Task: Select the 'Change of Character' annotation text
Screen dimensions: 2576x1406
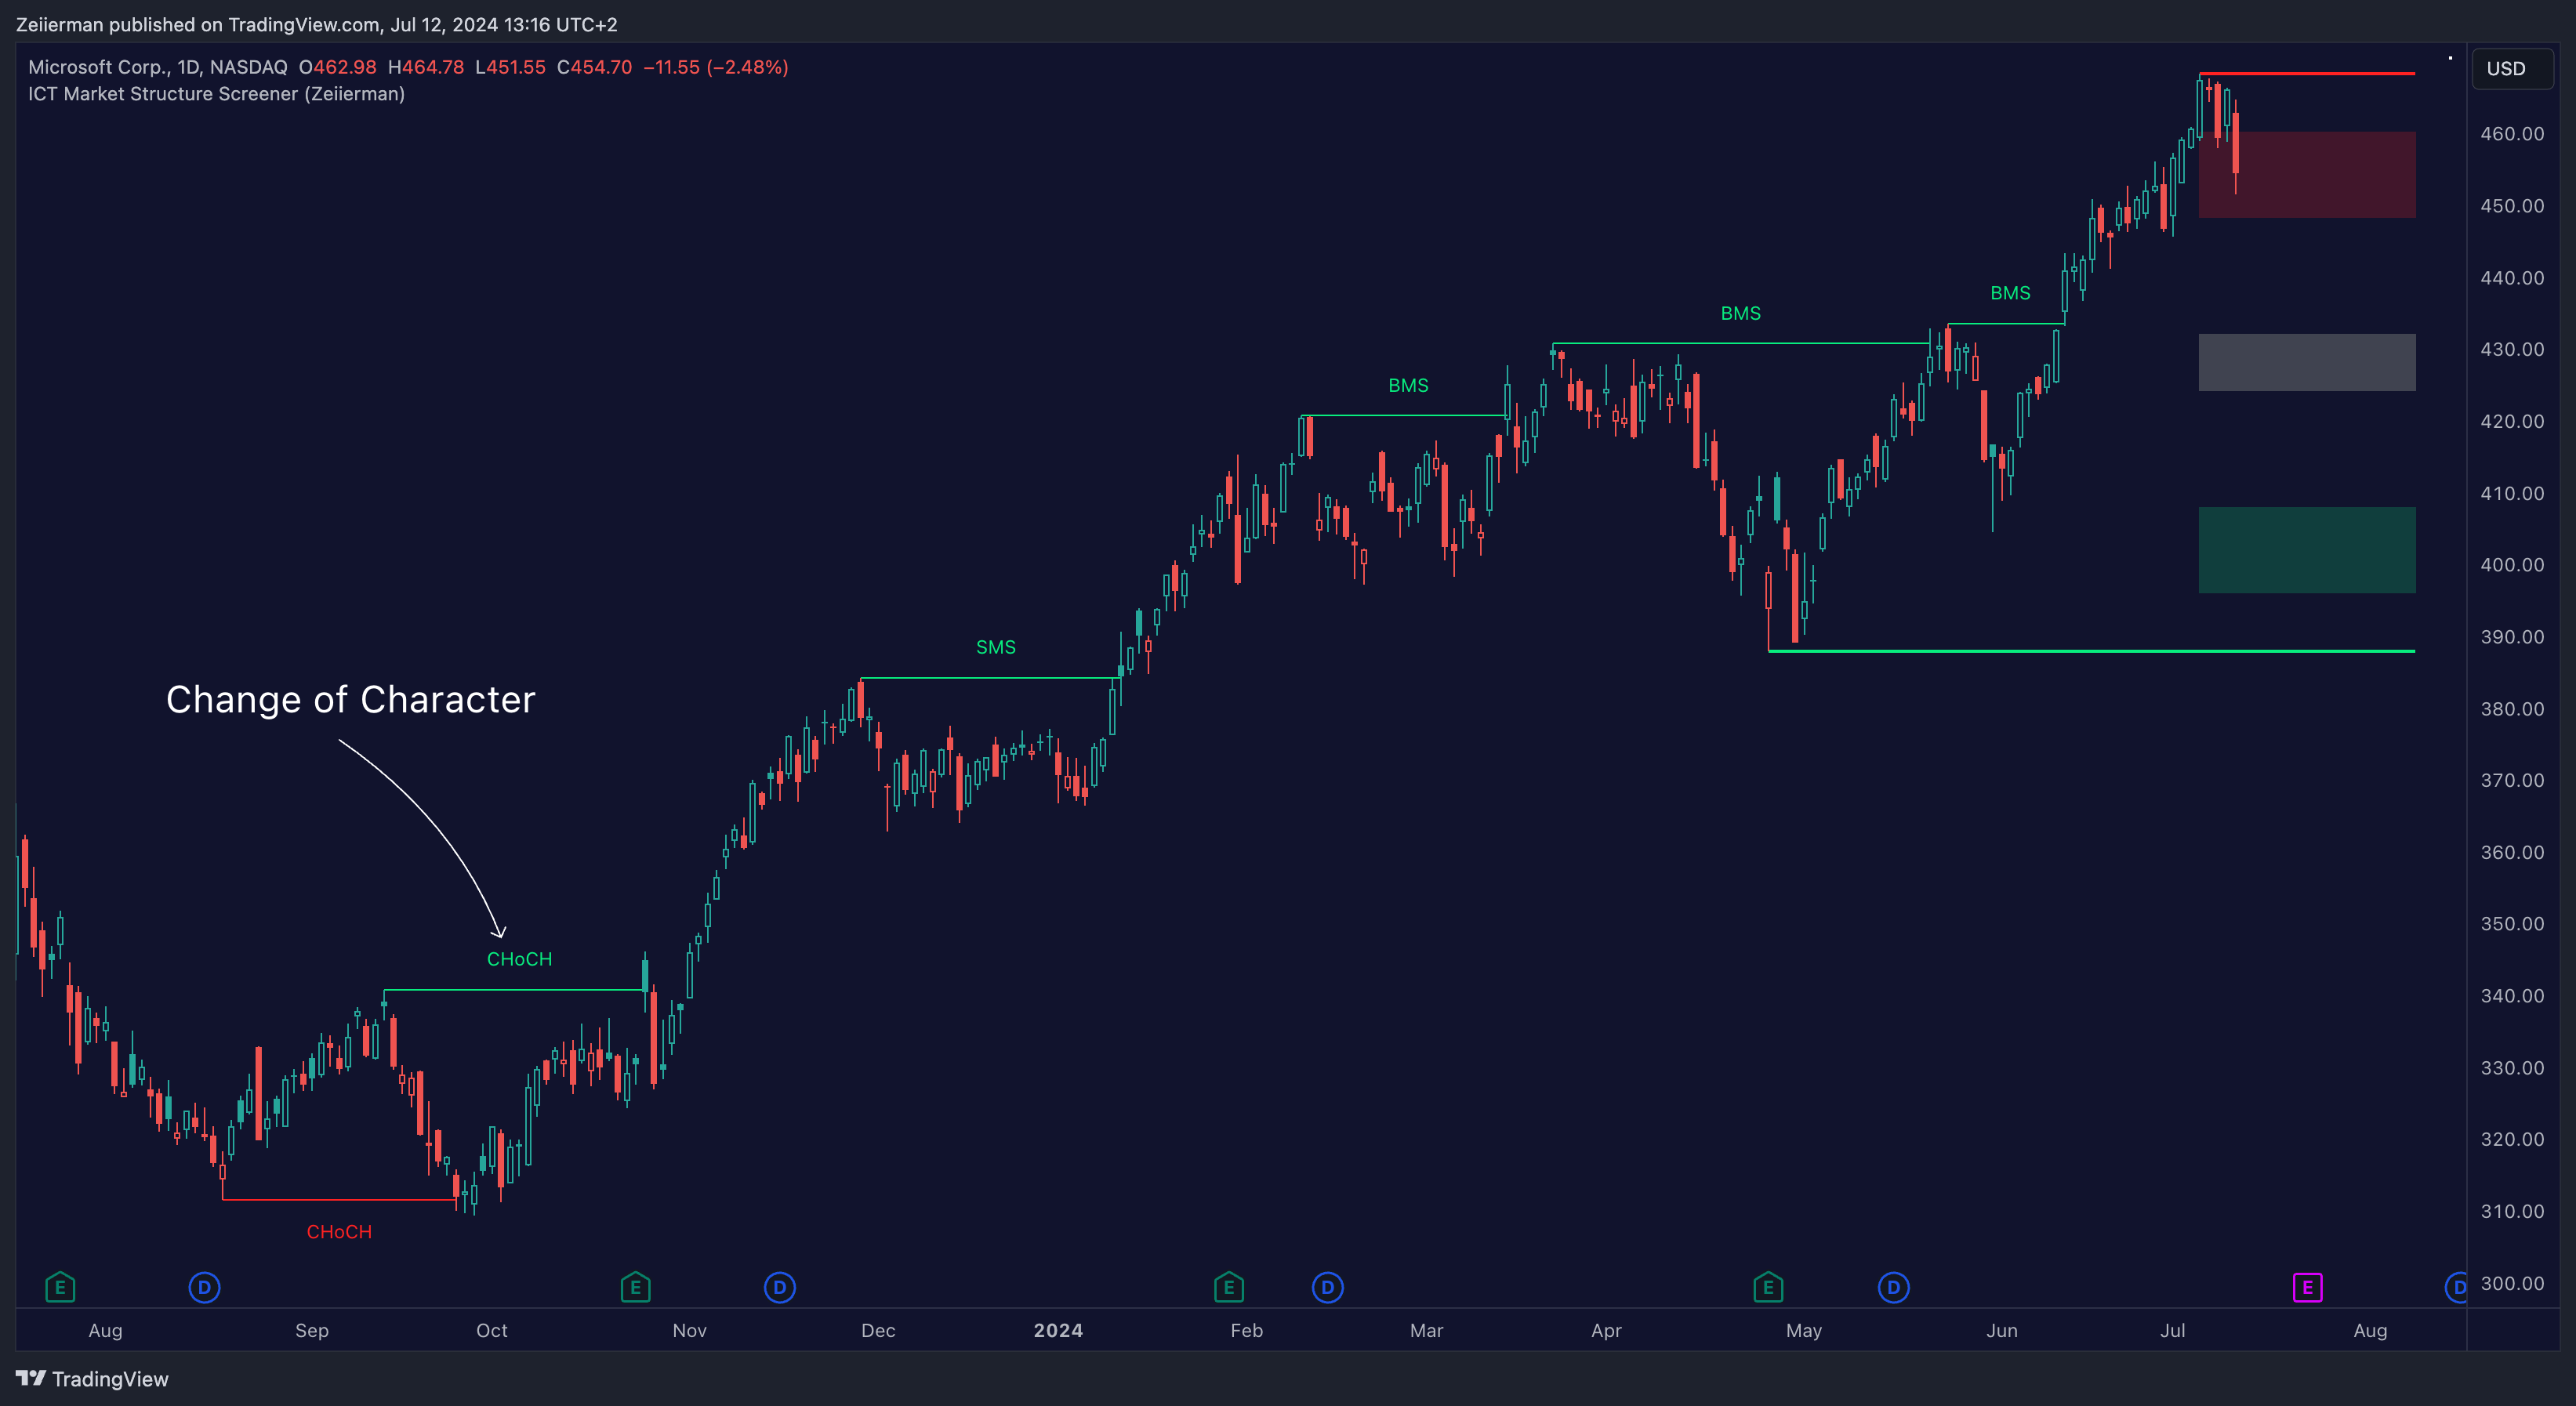Action: pyautogui.click(x=351, y=699)
